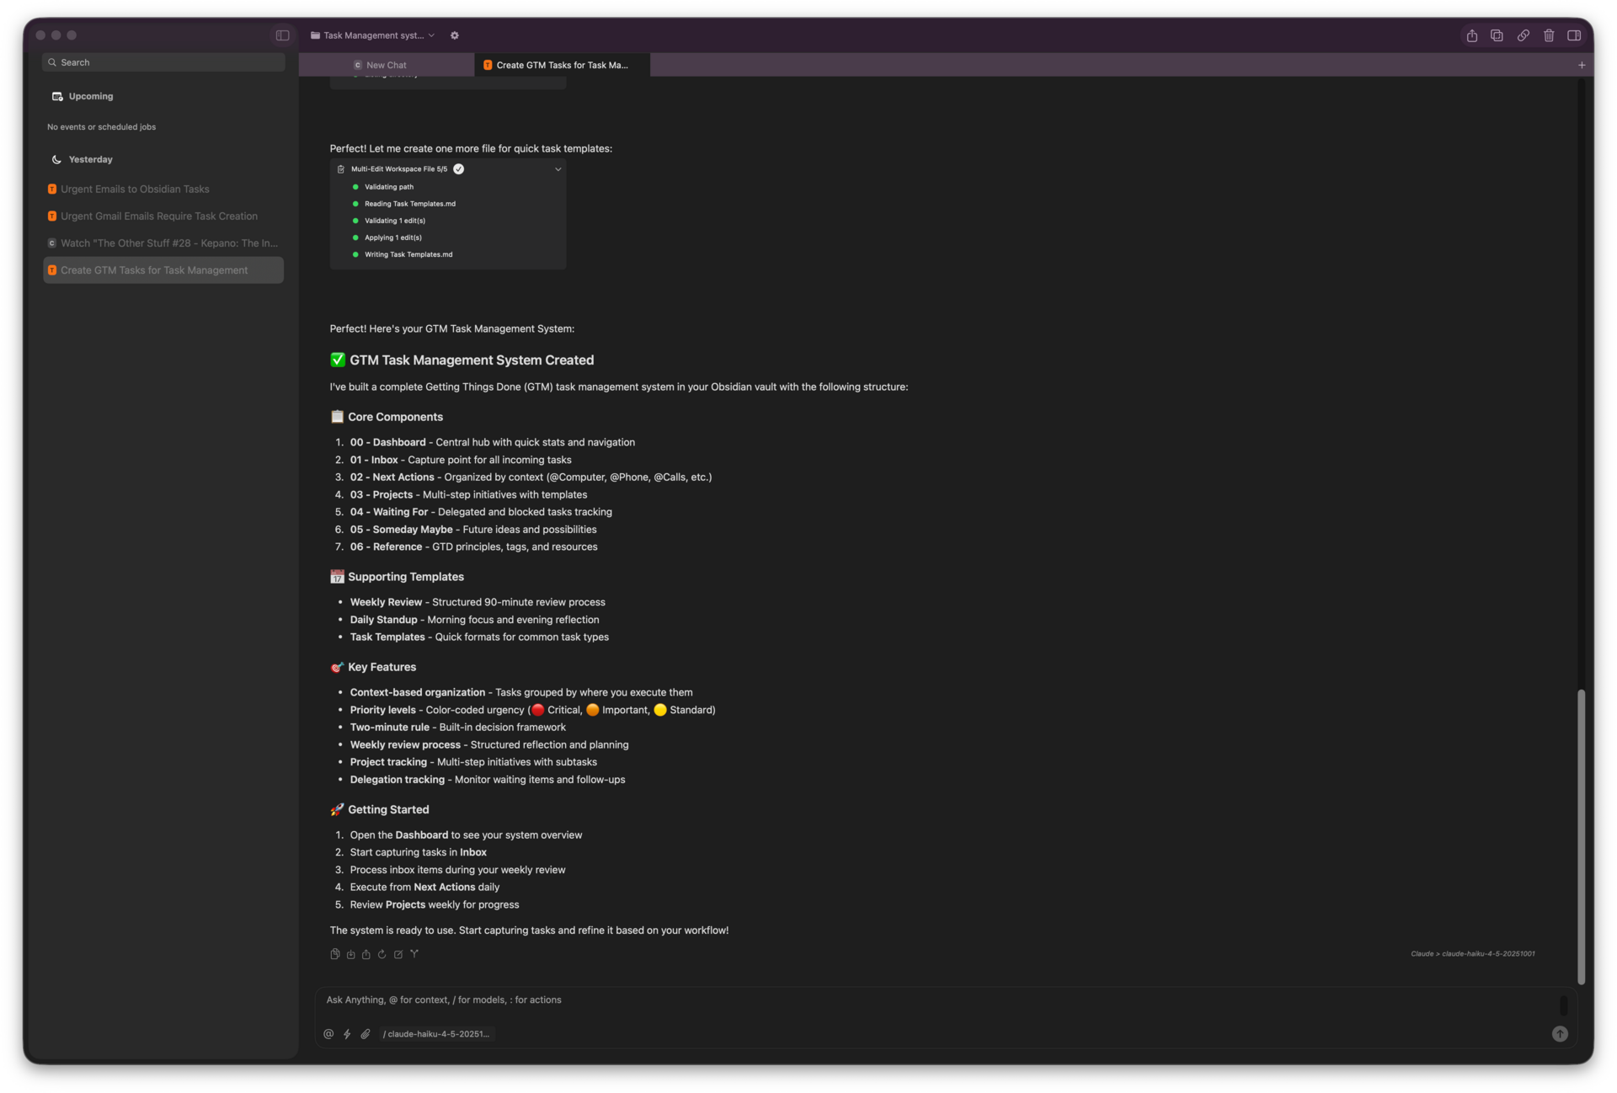Open Urgent Gmail Emails Require Task Creation chat
1617x1093 pixels.
click(x=163, y=216)
